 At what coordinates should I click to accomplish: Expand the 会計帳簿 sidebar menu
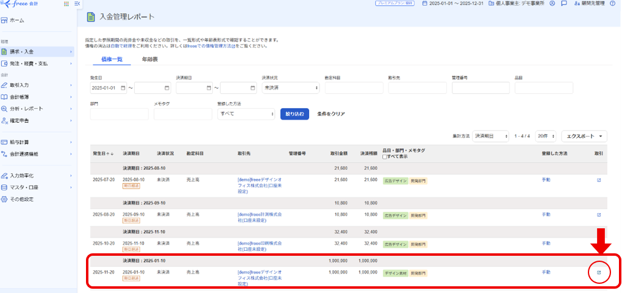tap(38, 97)
